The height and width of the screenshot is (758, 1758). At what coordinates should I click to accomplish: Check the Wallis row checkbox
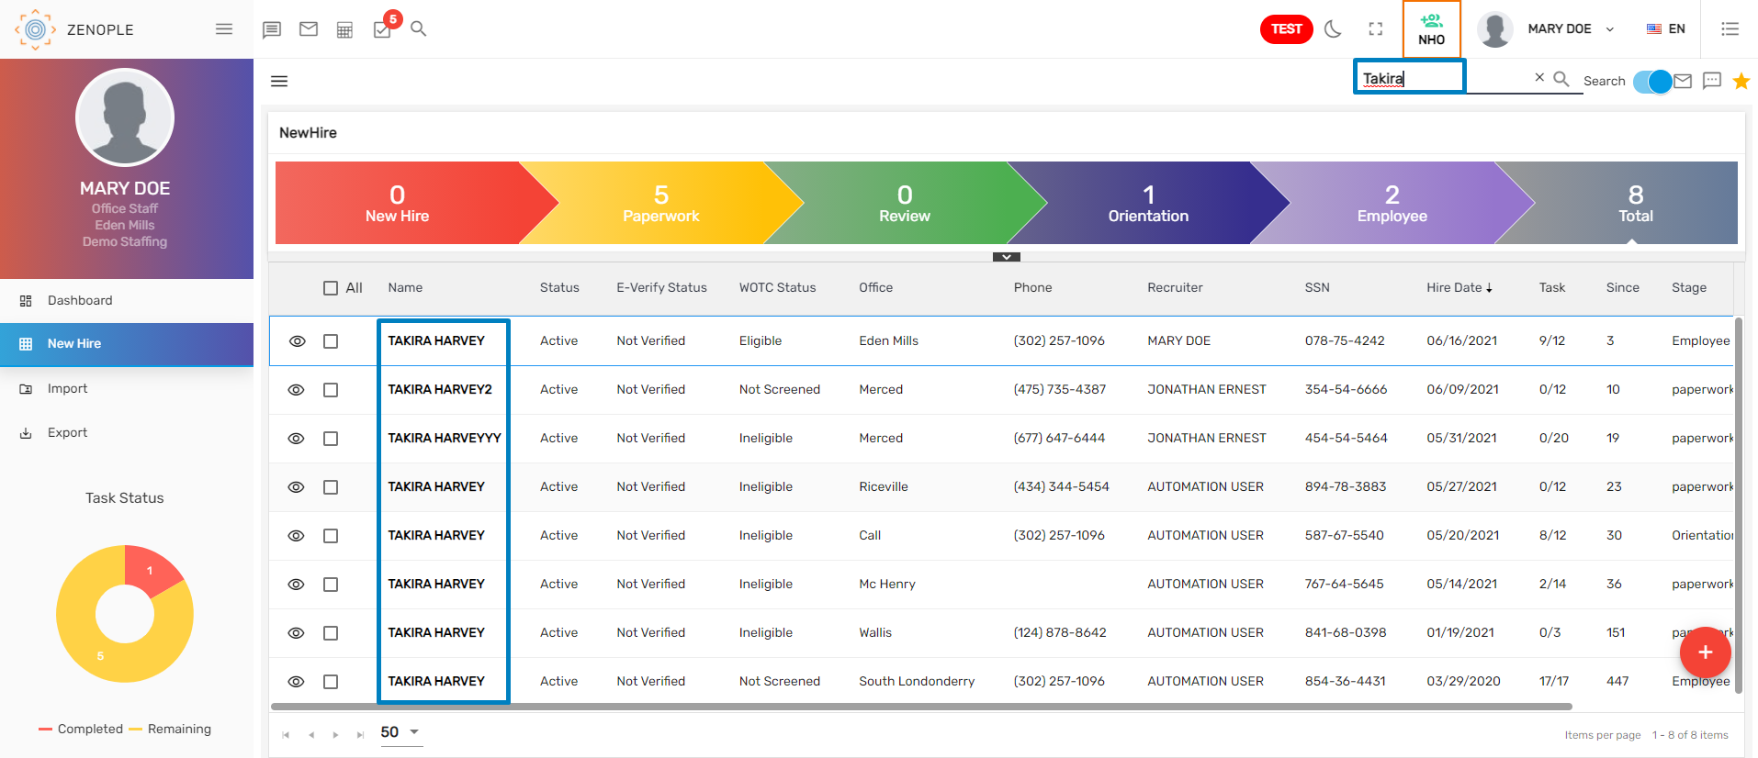(x=331, y=633)
